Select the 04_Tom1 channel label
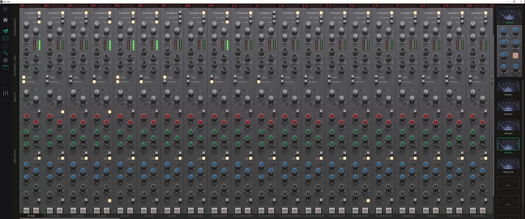The image size is (525, 219). (x=126, y=216)
